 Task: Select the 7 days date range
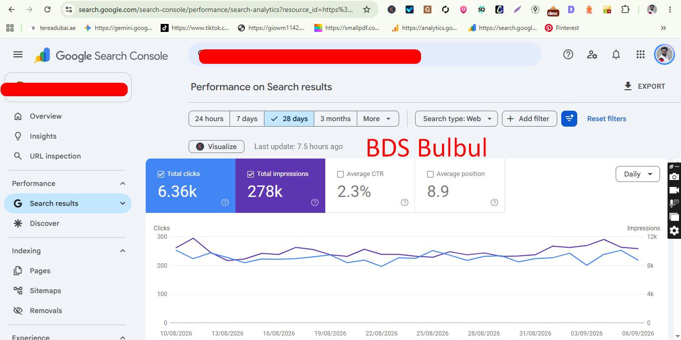pyautogui.click(x=247, y=119)
